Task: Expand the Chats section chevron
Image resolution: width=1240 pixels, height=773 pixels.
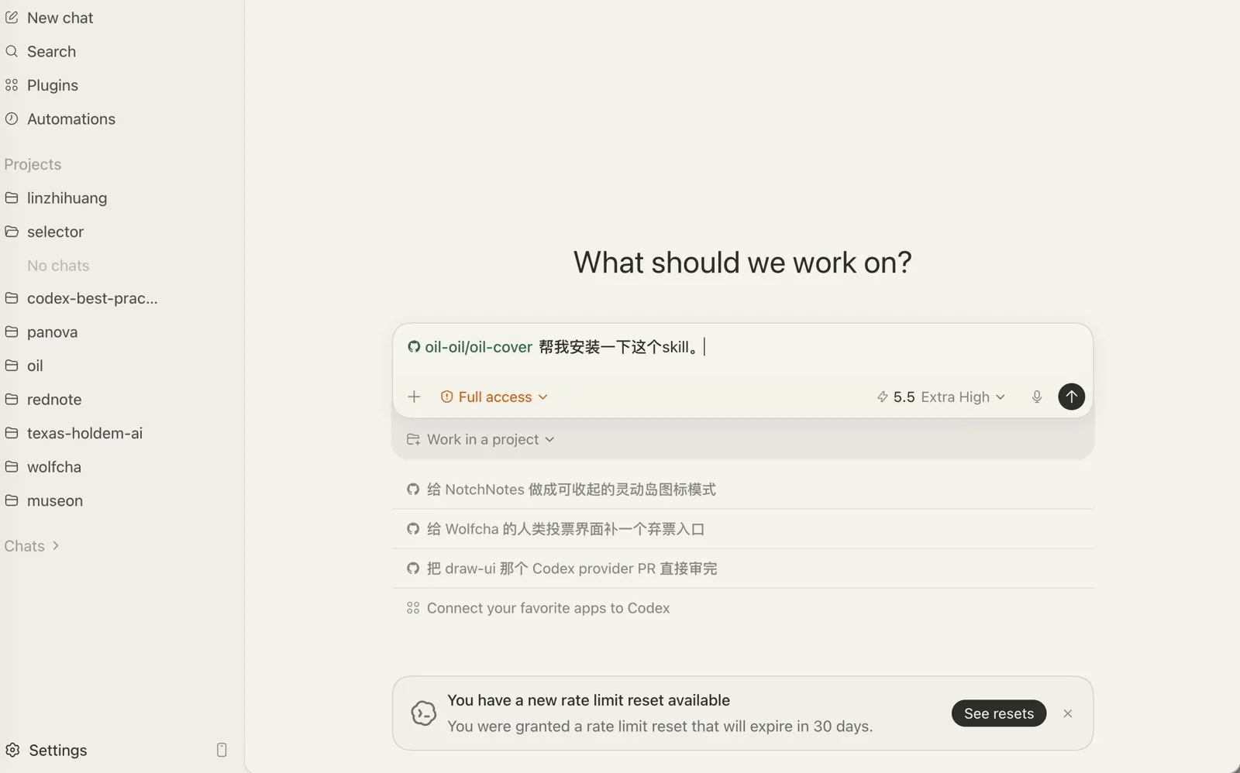Action: (56, 546)
